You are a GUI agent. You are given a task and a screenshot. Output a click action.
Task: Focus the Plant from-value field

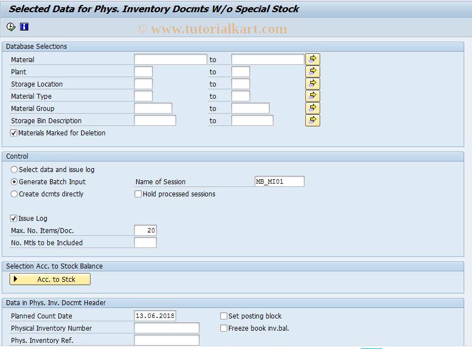pos(143,72)
